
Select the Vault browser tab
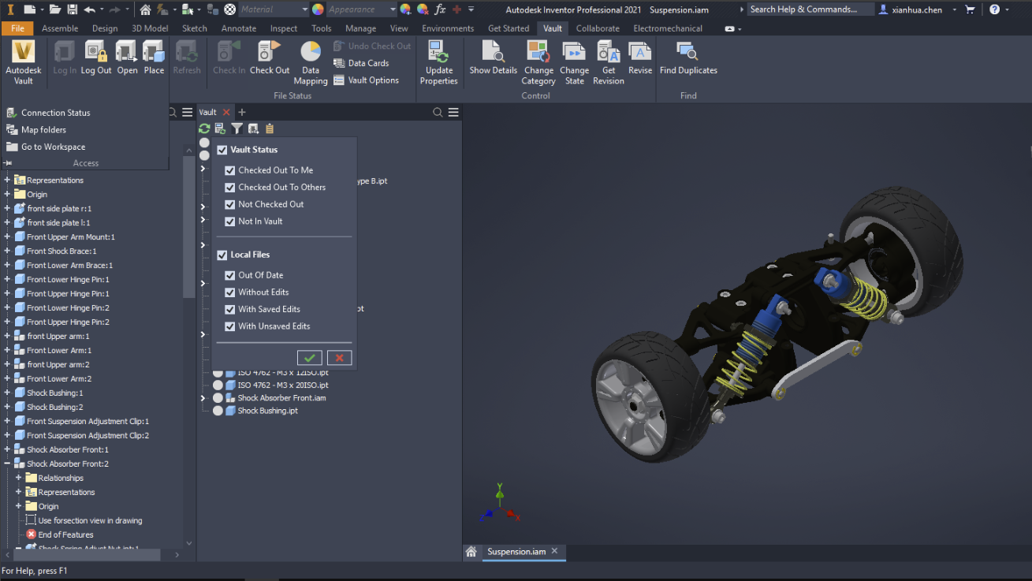(208, 113)
